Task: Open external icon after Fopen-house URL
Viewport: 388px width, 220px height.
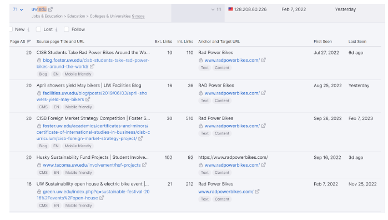Action: tap(102, 198)
